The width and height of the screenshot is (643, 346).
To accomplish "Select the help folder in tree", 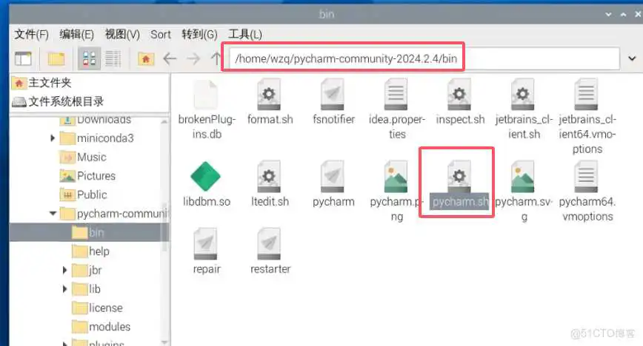I will point(90,251).
